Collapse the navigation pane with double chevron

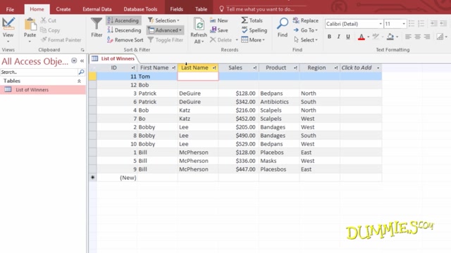click(x=82, y=61)
